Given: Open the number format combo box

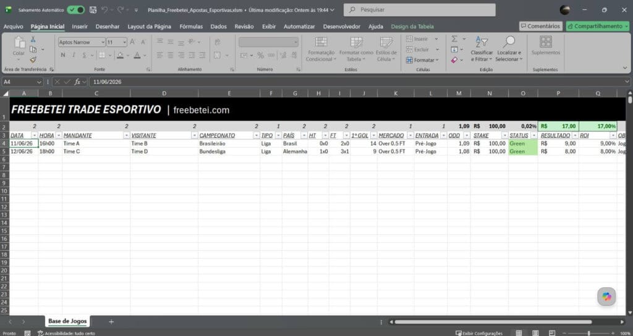Looking at the screenshot, I should 268,42.
